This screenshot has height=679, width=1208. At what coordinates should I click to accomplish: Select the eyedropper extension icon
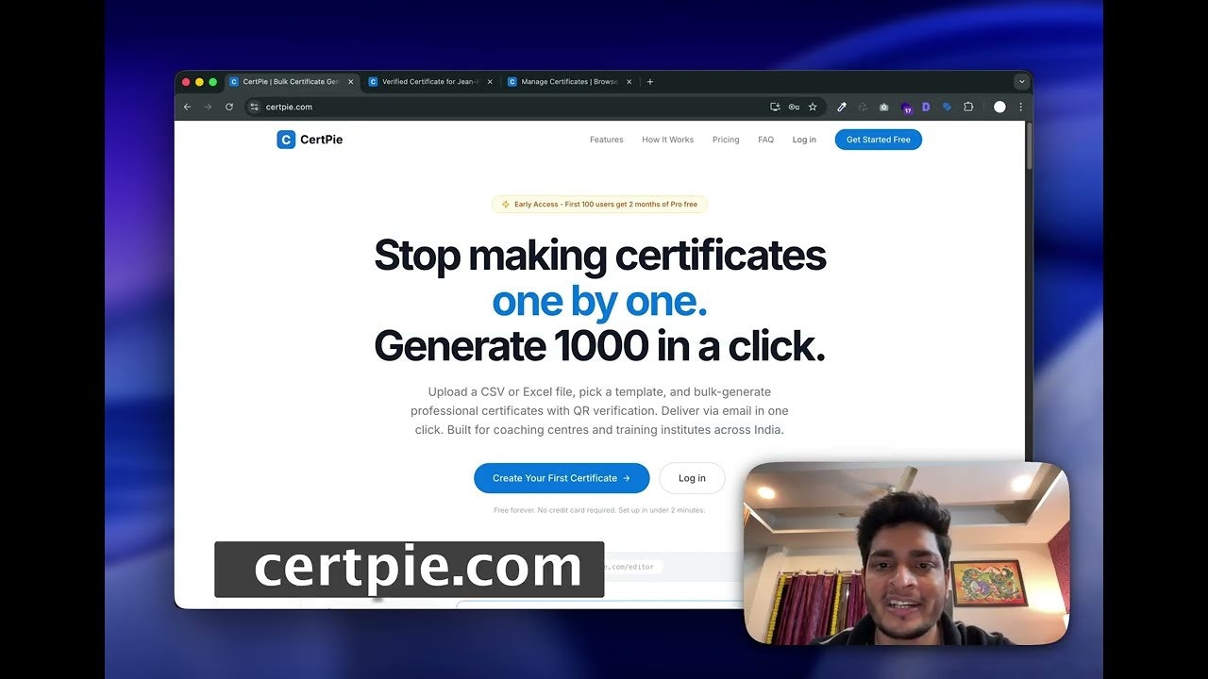tap(841, 107)
